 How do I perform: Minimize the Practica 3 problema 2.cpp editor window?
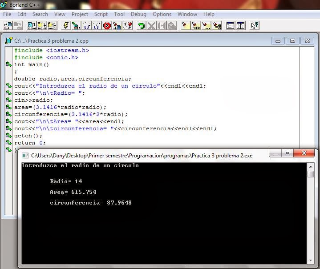278,41
